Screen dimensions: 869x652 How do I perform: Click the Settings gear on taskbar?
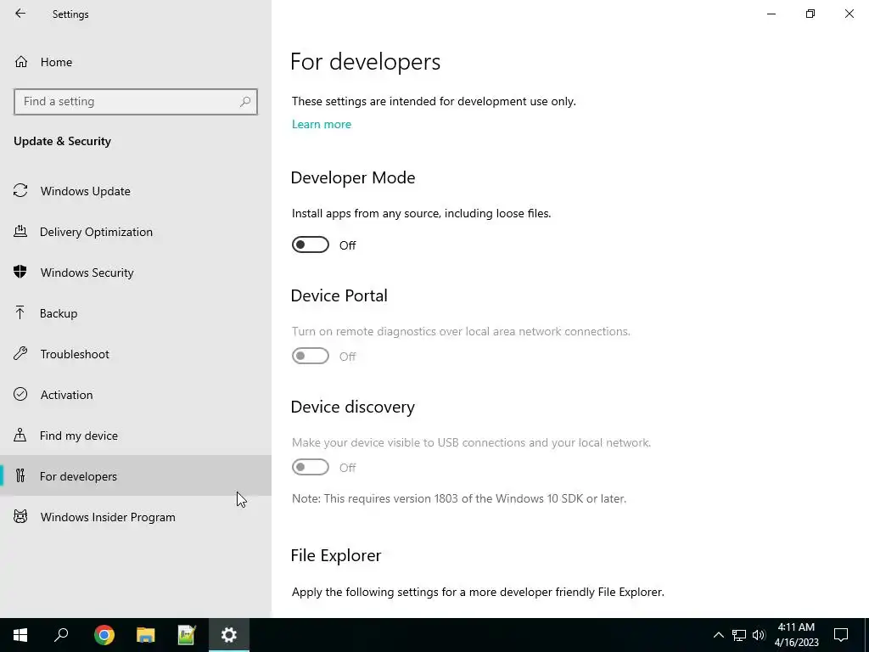[229, 635]
